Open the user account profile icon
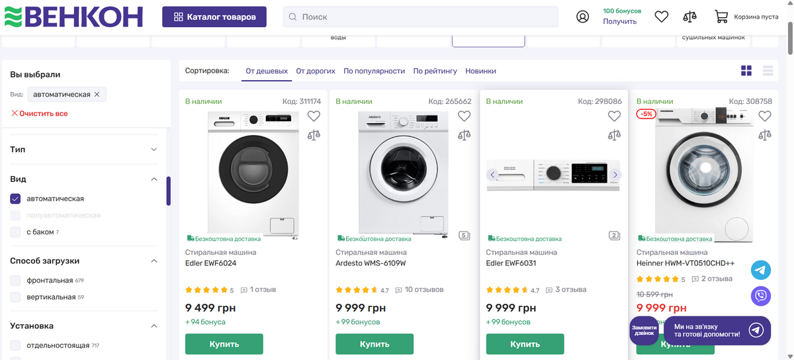Viewport: 794px width, 360px height. [x=582, y=17]
